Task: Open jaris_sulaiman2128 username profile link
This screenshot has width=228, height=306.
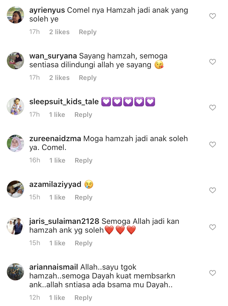Action: point(64,221)
